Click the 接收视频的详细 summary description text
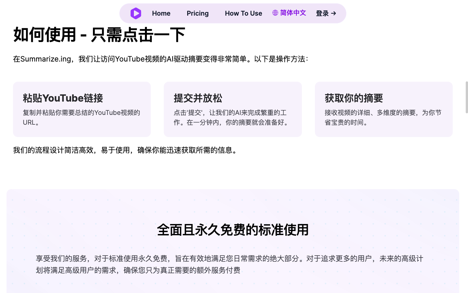The image size is (468, 293). pos(383,117)
